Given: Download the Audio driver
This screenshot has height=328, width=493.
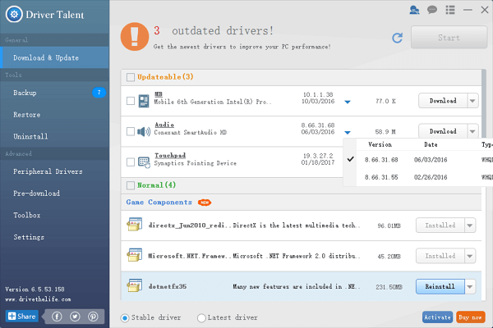Looking at the screenshot, I should 443,131.
